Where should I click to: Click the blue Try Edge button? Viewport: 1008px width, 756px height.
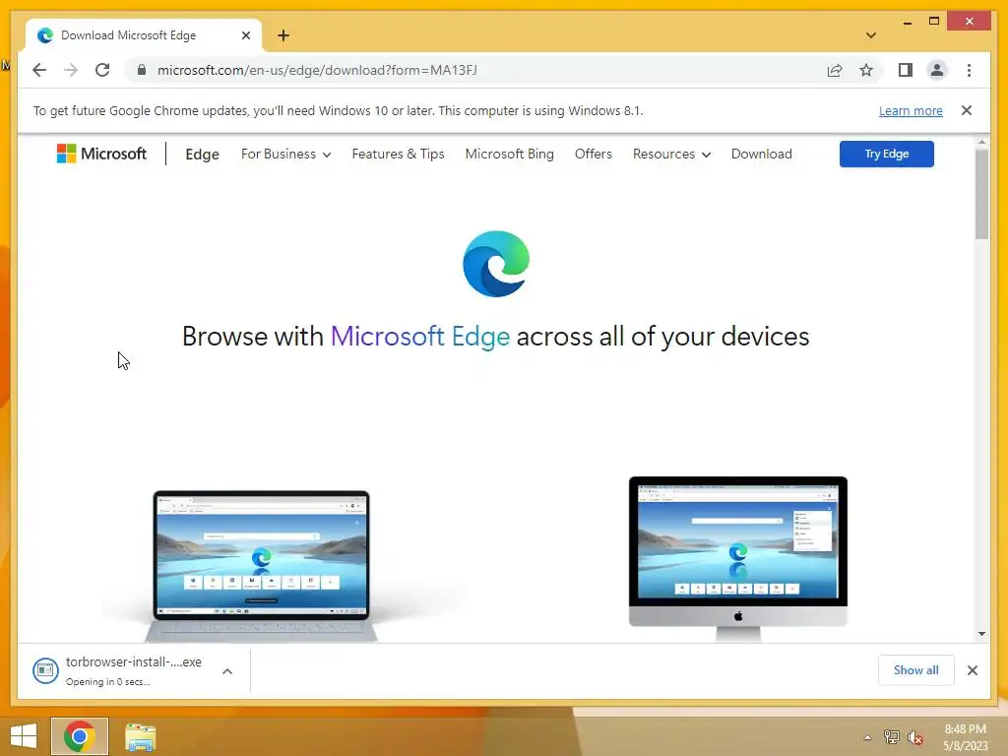tap(887, 154)
